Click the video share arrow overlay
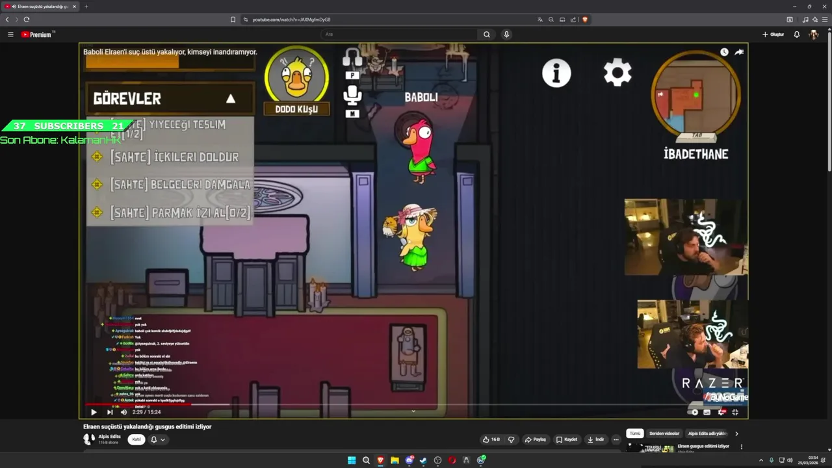 [x=739, y=52]
